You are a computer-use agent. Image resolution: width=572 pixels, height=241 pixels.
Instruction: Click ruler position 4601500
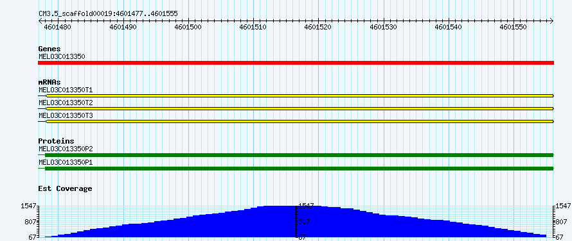point(188,27)
